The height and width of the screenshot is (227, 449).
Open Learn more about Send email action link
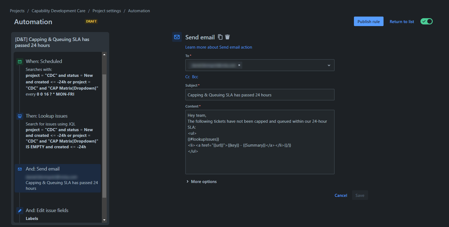(x=219, y=47)
